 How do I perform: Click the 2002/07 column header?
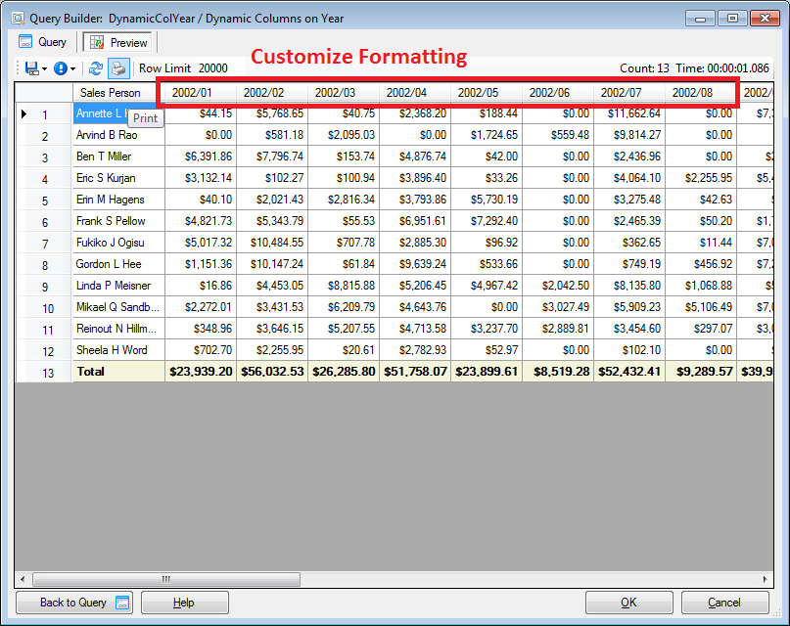(x=629, y=93)
